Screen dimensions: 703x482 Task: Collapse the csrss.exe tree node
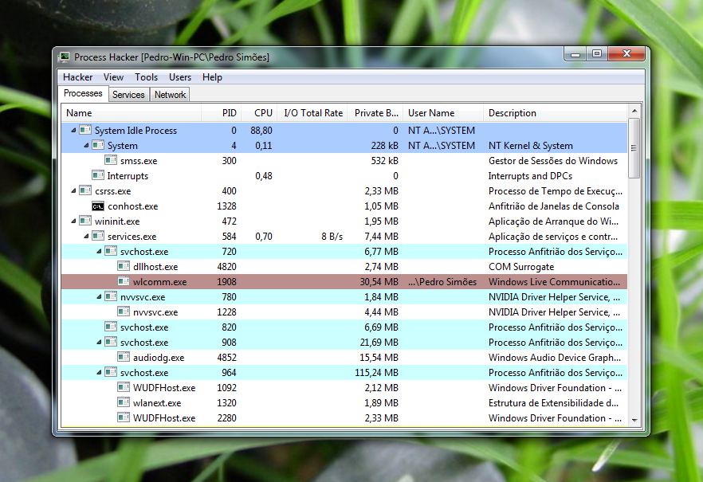(73, 191)
